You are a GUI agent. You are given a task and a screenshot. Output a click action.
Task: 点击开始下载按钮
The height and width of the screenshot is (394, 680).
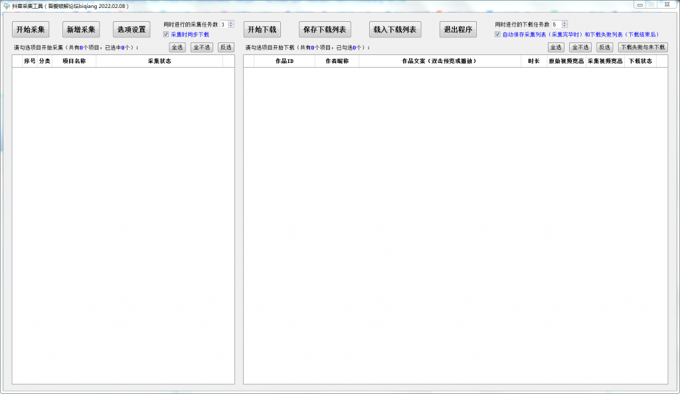(x=261, y=29)
